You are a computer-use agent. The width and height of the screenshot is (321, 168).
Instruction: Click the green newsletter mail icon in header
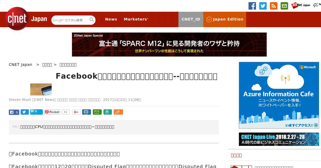coord(284,6)
